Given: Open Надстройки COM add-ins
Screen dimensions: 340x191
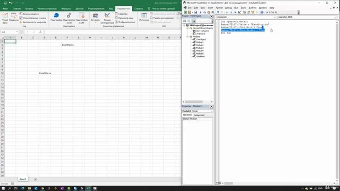Looking at the screenshot, I should point(81,18).
